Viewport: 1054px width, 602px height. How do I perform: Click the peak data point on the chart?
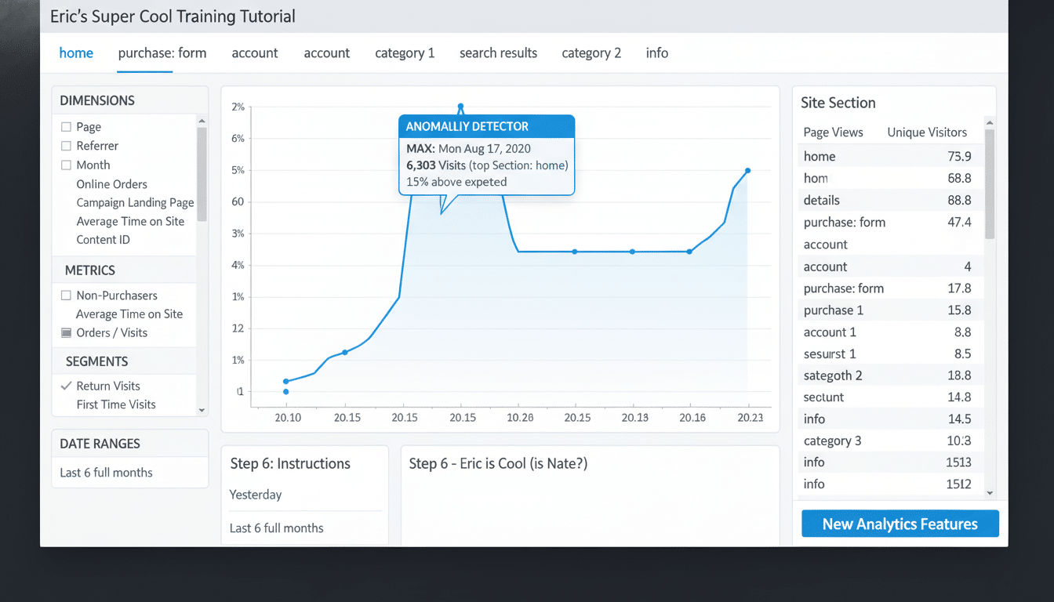click(460, 104)
